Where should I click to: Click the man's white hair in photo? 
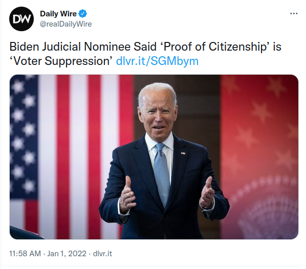[157, 93]
